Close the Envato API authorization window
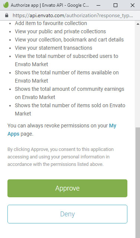Image resolution: width=140 pixels, height=238 pixels. tap(133, 5)
